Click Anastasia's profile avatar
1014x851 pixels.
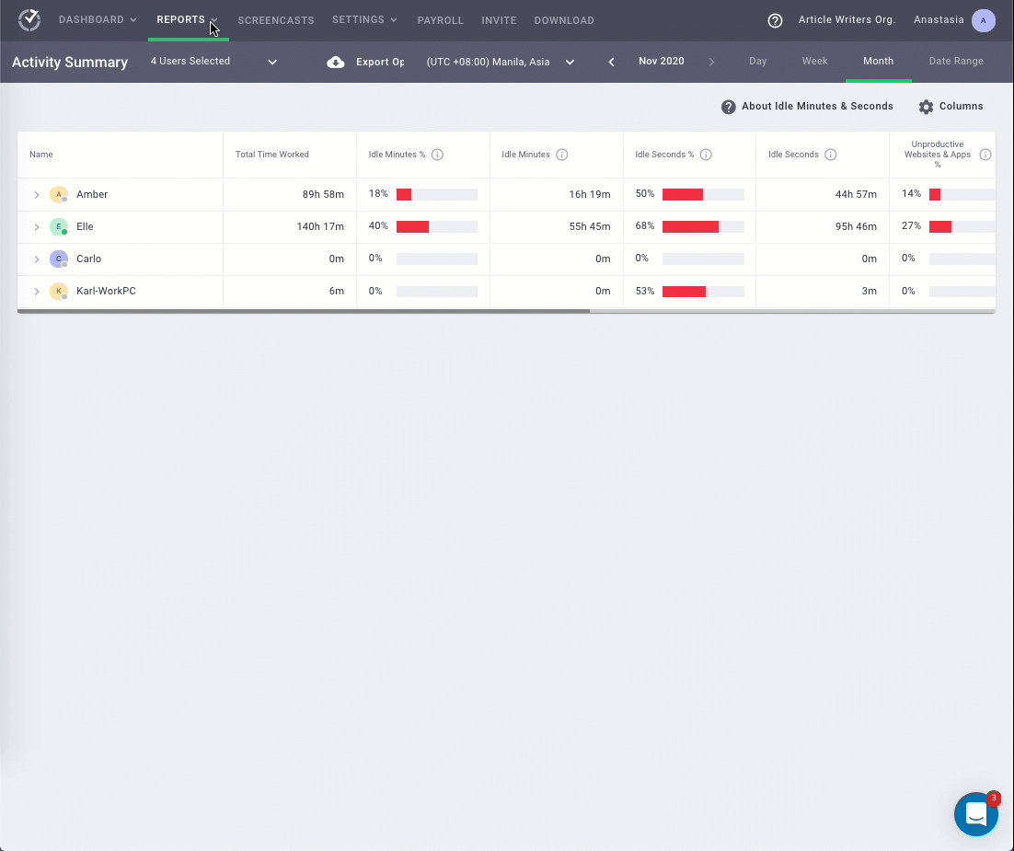(x=983, y=20)
